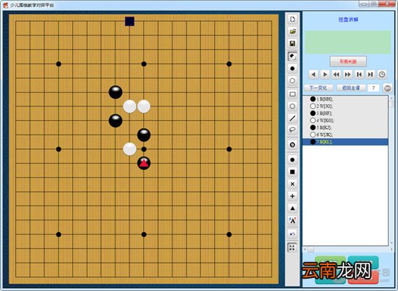Click the green comment text area
The width and height of the screenshot is (398, 291).
pyautogui.click(x=348, y=42)
